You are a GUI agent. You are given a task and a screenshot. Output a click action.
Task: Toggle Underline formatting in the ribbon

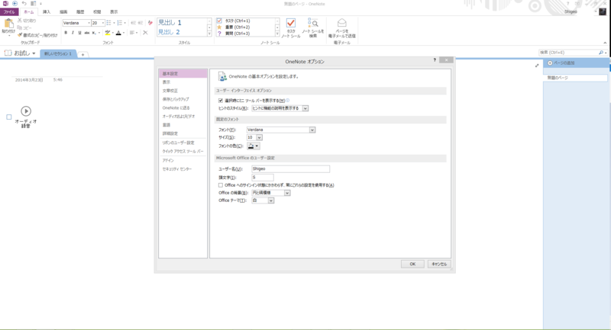[x=79, y=33]
